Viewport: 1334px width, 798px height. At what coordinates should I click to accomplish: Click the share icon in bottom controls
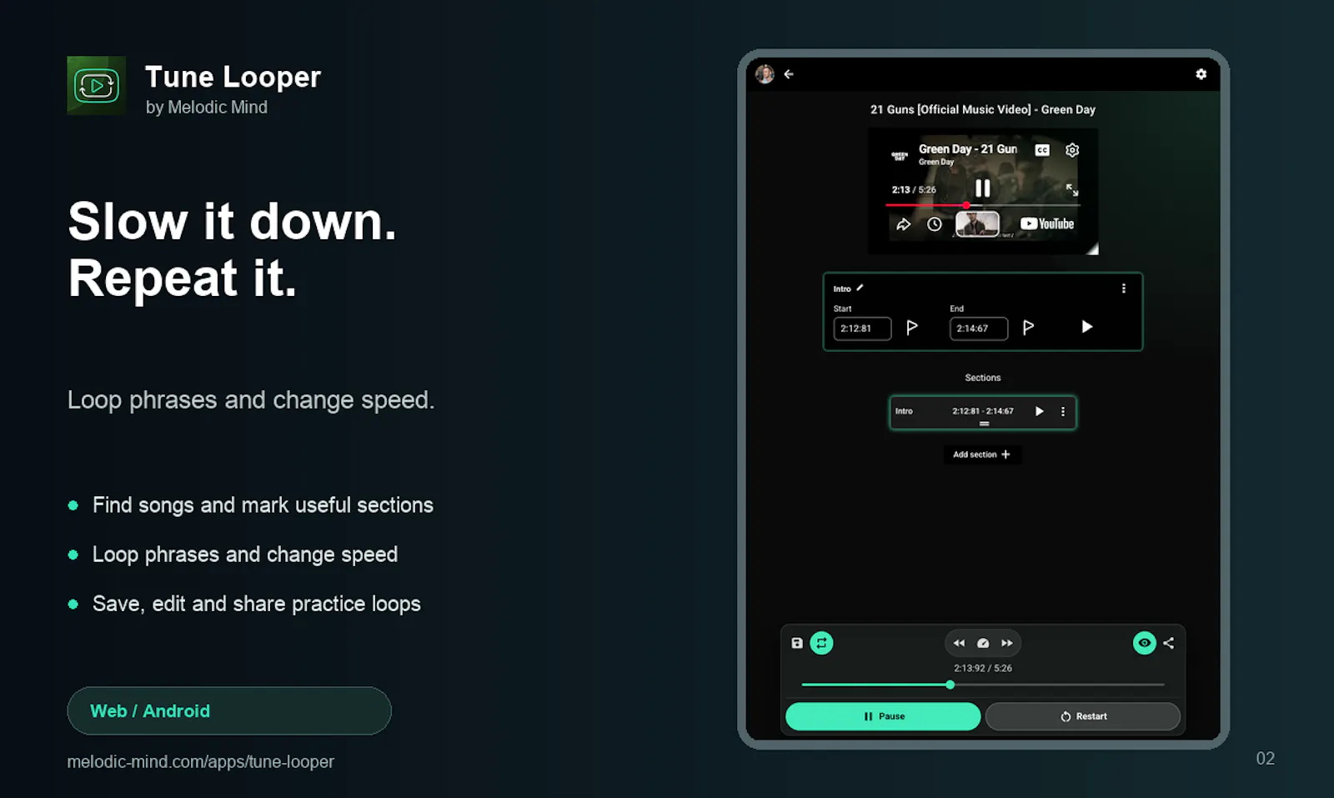click(1169, 643)
